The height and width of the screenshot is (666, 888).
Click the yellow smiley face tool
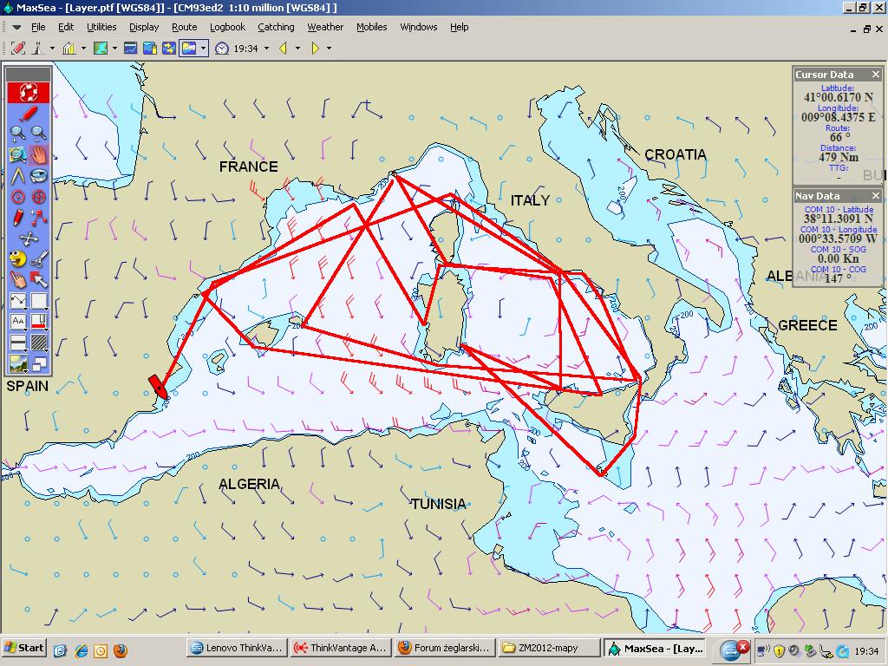pos(17,259)
